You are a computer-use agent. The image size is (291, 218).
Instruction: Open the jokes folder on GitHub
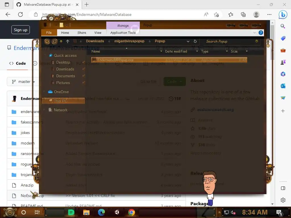click(25, 133)
